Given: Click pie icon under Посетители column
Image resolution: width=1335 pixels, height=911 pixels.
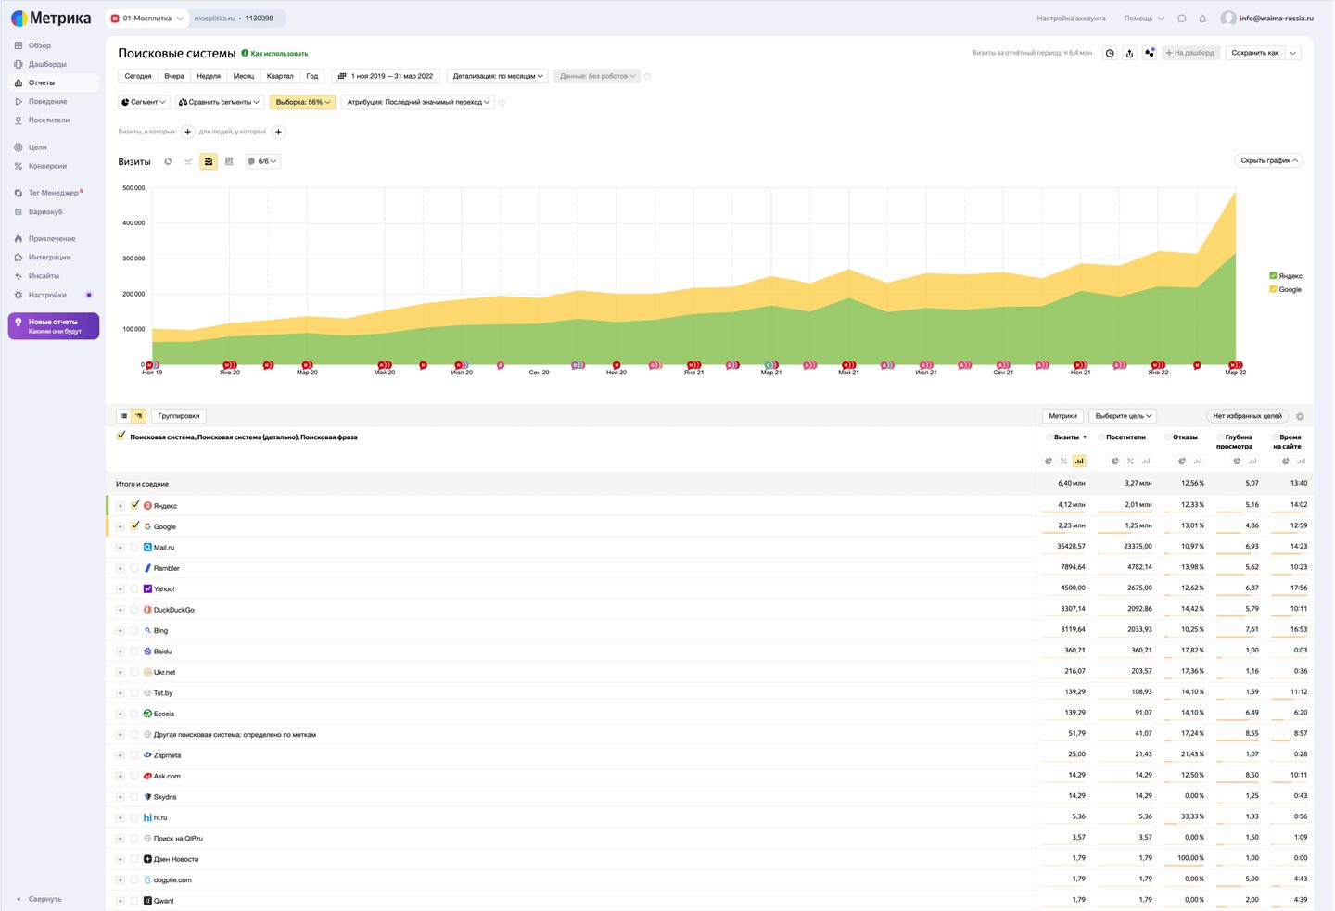Looking at the screenshot, I should click(x=1115, y=461).
